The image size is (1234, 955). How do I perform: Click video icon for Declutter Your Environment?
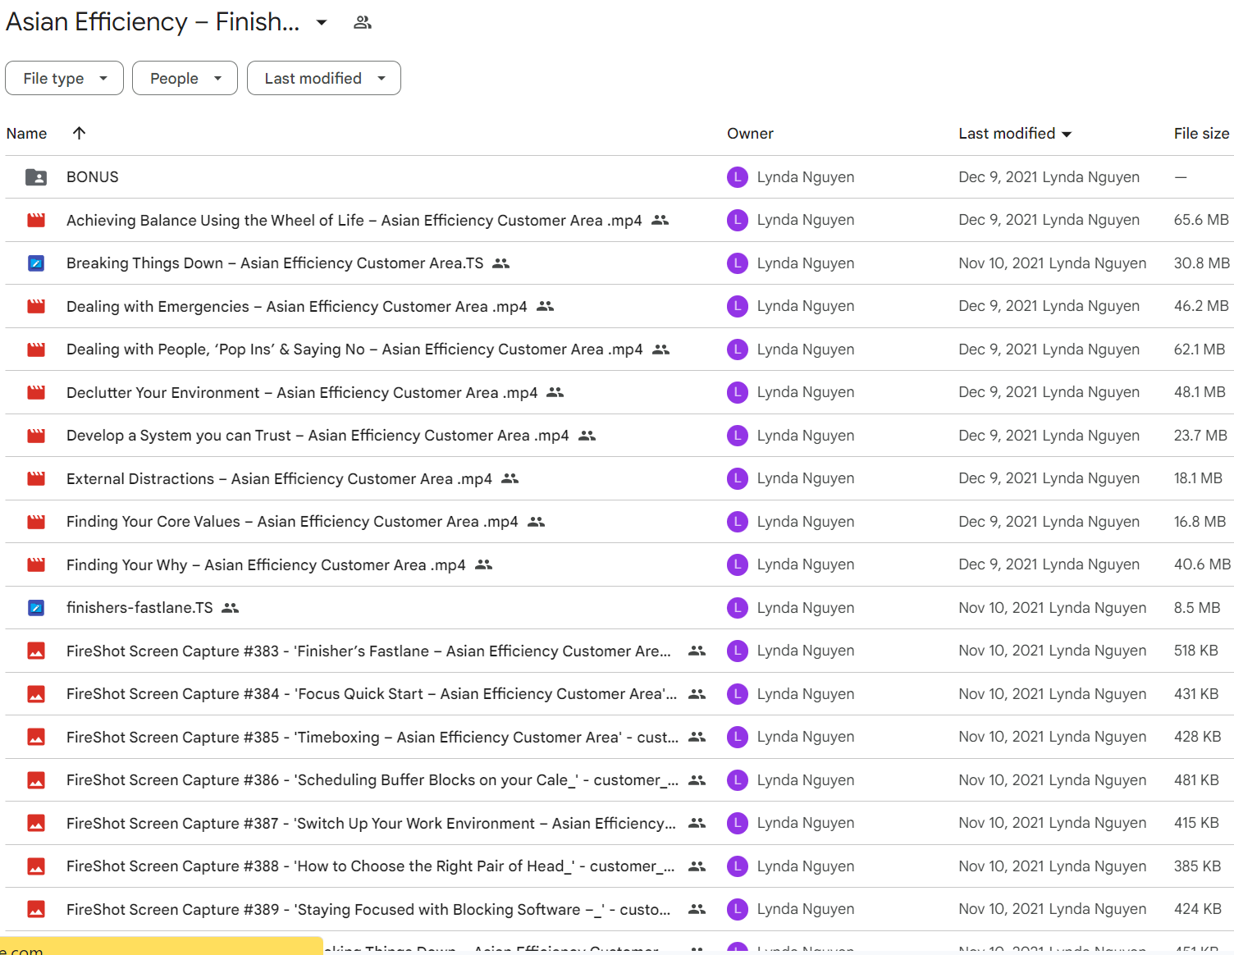(36, 392)
